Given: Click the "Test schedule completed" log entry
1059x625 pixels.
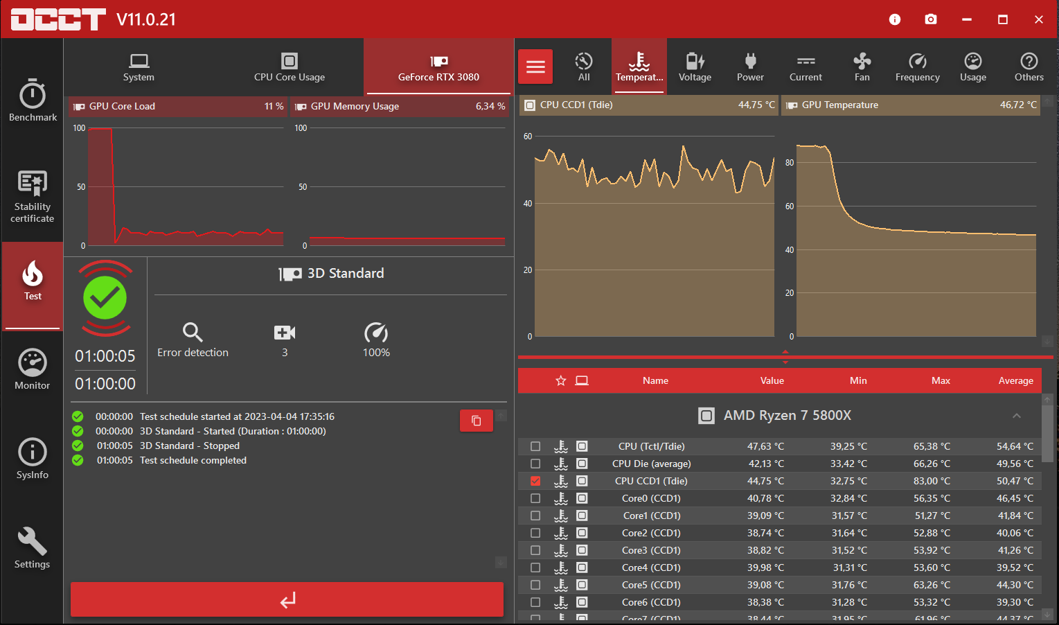Looking at the screenshot, I should (193, 460).
